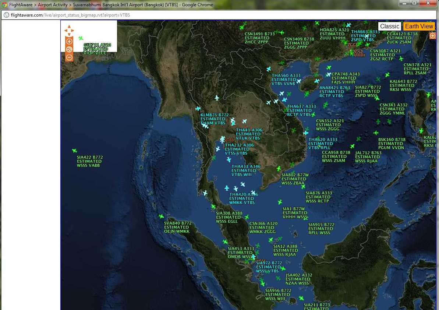The height and width of the screenshot is (310, 439).
Task: Open the THA433 A346 flight label
Action: click(x=246, y=170)
